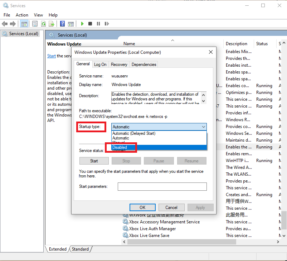Switch to the Log On tab
The width and height of the screenshot is (287, 261).
pyautogui.click(x=100, y=65)
